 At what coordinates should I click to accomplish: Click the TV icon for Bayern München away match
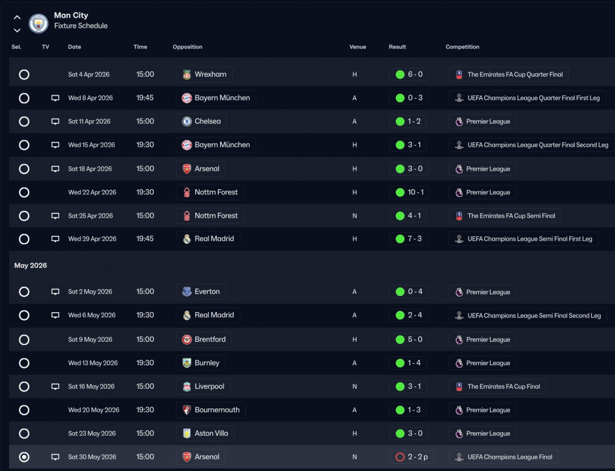pos(55,98)
